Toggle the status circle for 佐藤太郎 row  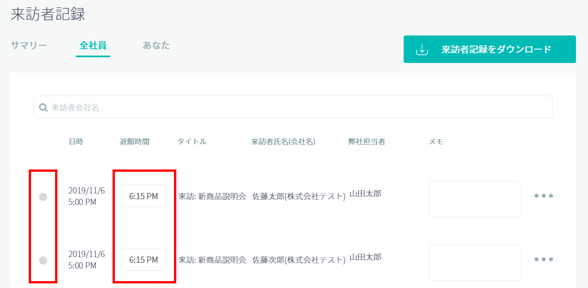[x=43, y=197]
